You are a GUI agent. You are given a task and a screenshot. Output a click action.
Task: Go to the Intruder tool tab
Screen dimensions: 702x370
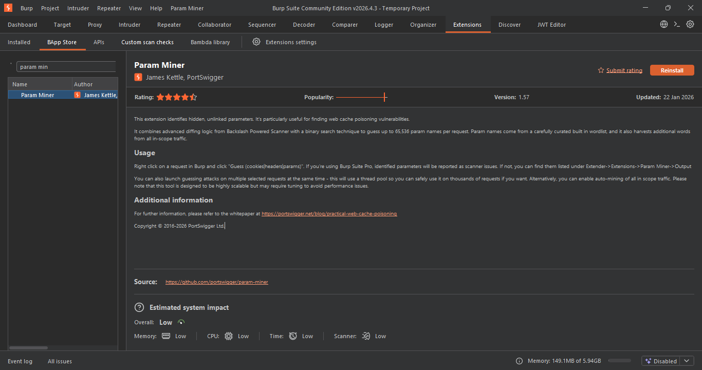pyautogui.click(x=130, y=25)
